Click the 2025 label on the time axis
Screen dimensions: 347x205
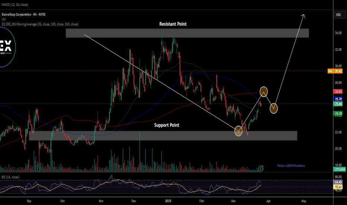click(168, 201)
